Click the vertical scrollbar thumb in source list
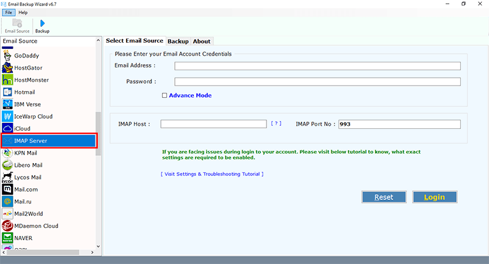Viewport: 489px width, 264px height. click(98, 134)
